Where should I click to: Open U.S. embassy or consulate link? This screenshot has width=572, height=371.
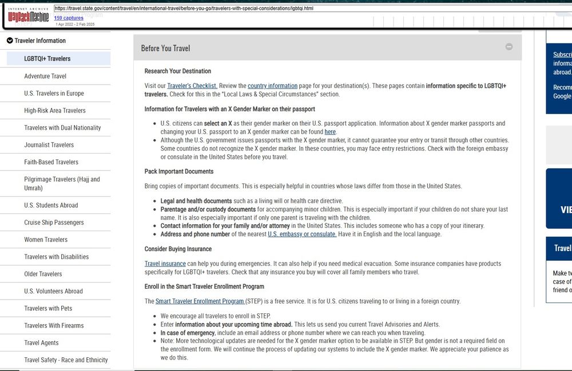[x=302, y=234]
